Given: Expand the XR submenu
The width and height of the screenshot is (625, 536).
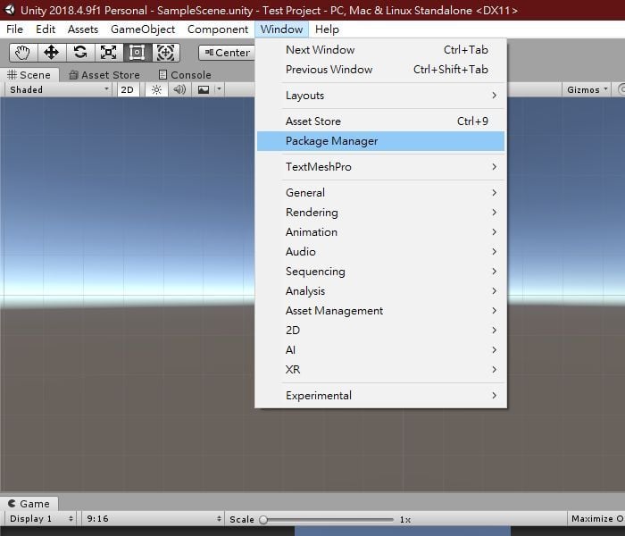Looking at the screenshot, I should pos(380,369).
